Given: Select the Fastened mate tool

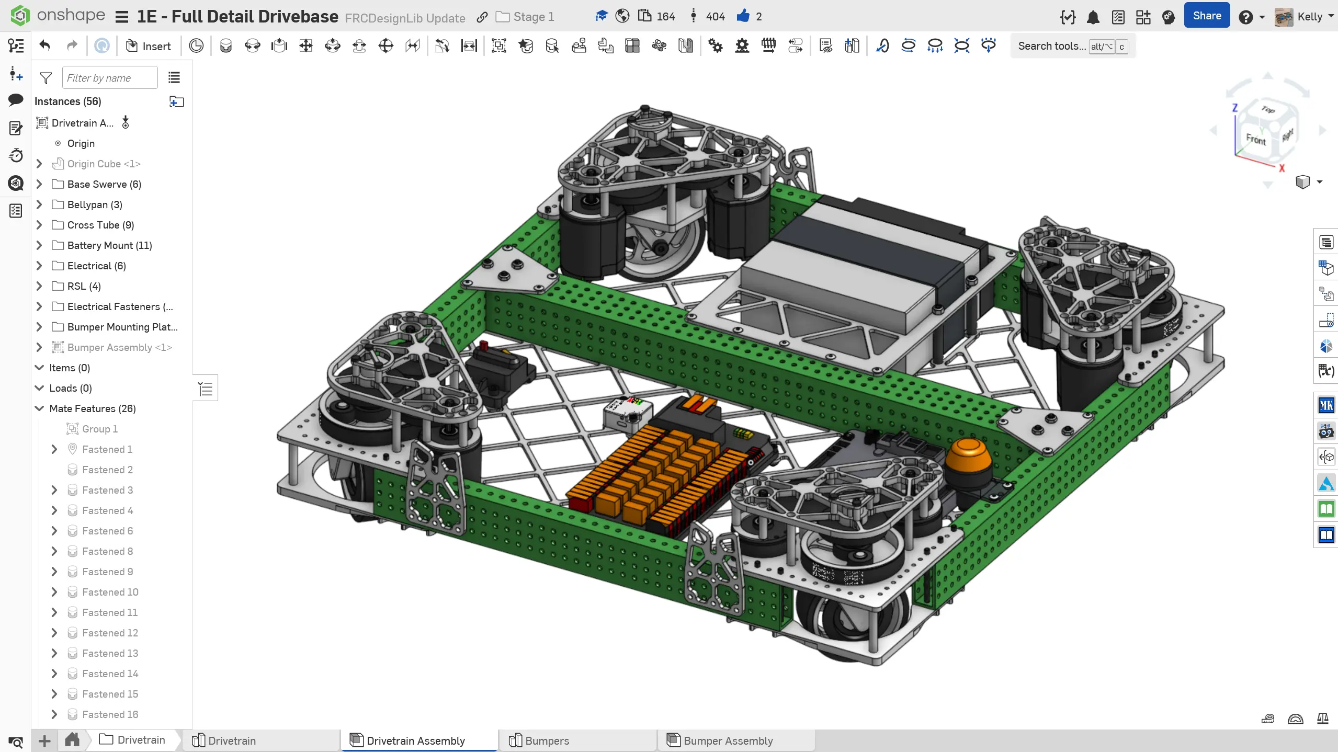Looking at the screenshot, I should coord(225,46).
